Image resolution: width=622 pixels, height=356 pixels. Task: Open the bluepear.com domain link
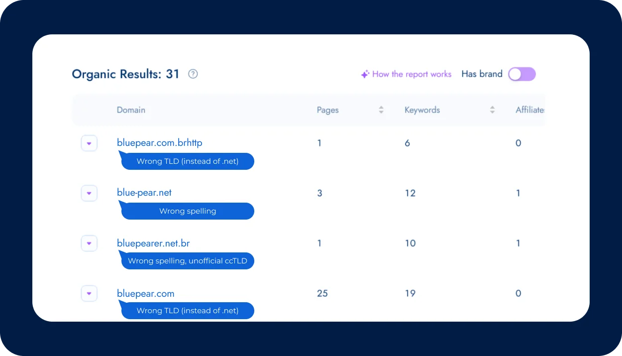click(145, 294)
